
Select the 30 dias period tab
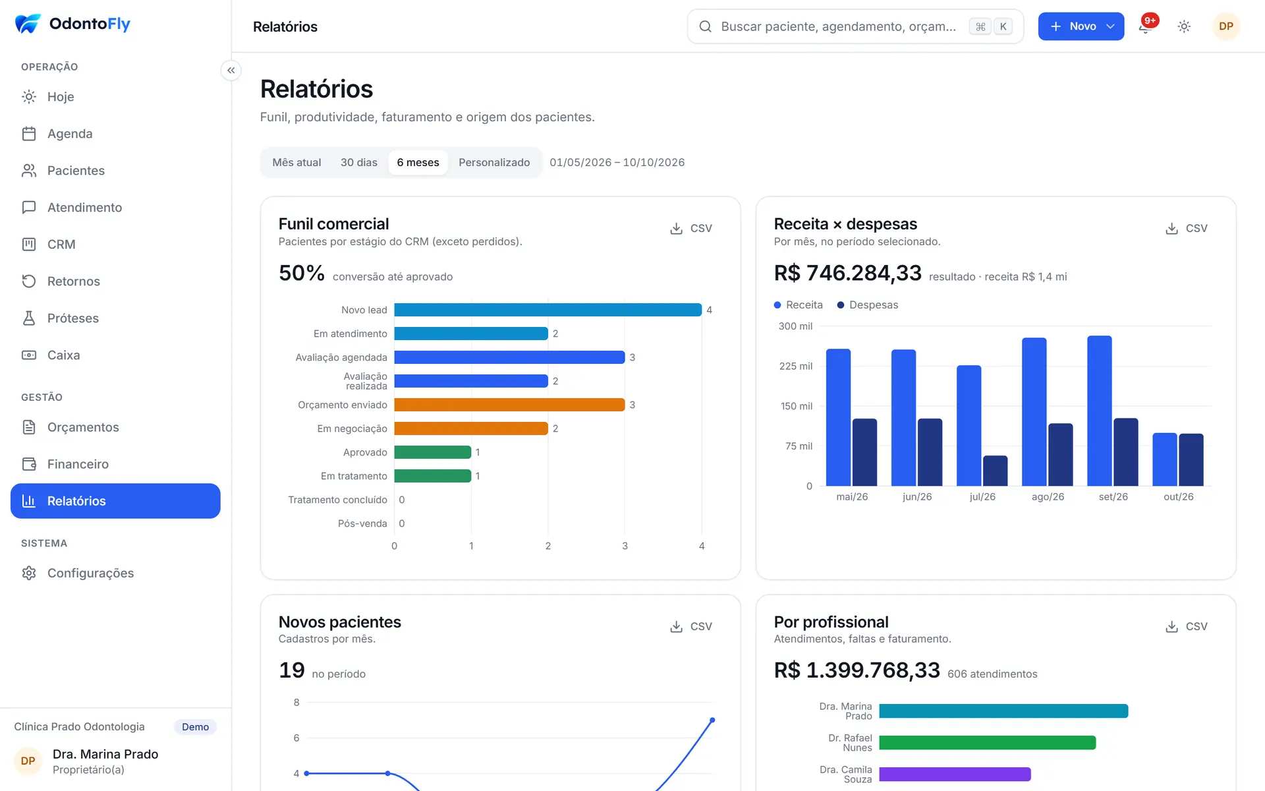pos(359,163)
